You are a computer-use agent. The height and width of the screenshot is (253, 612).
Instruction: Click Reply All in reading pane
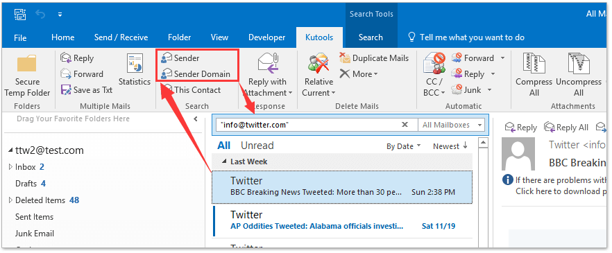(x=566, y=128)
